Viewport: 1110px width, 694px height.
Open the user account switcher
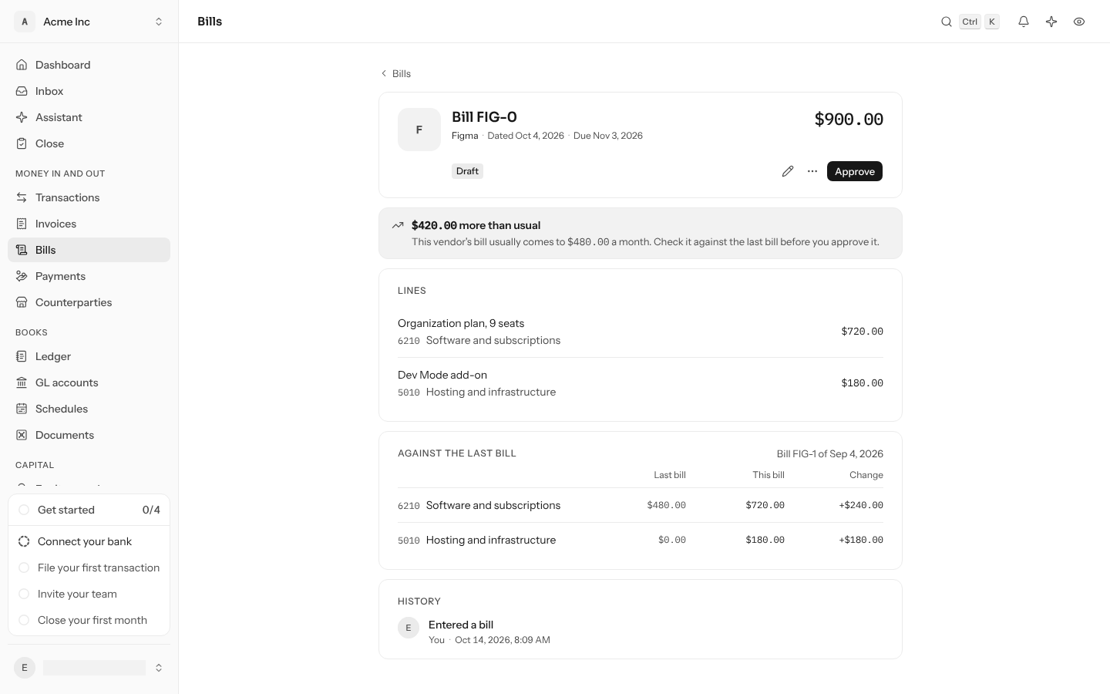pos(89,668)
